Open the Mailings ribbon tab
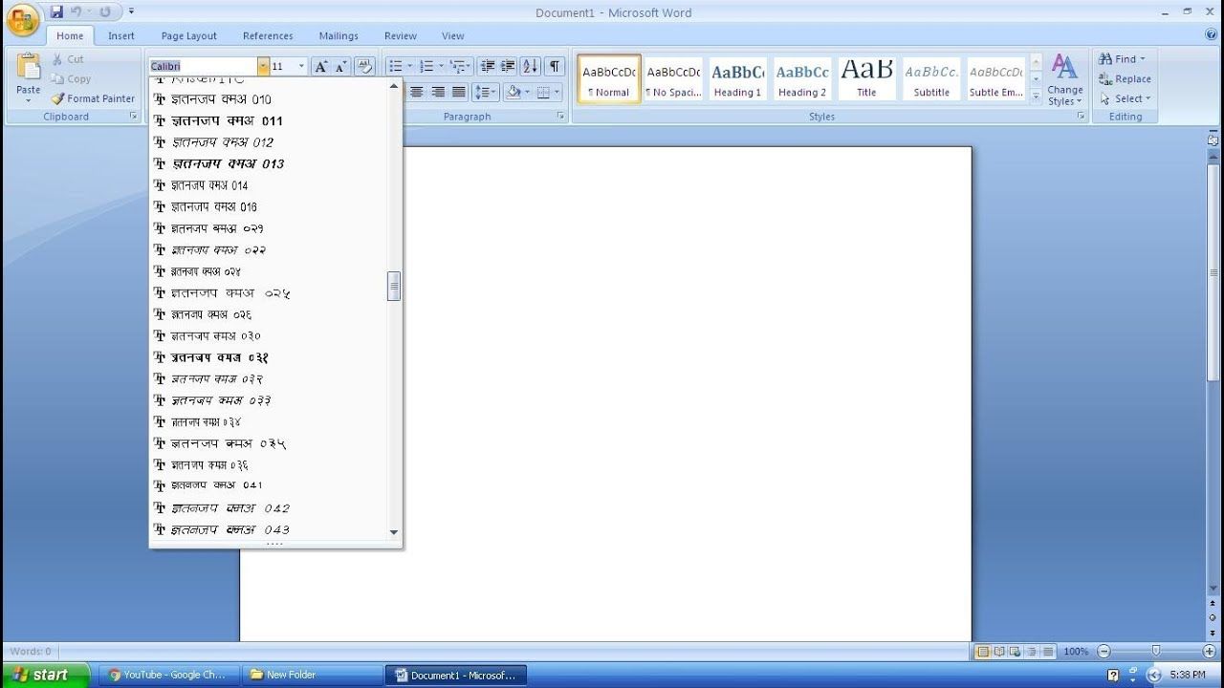Viewport: 1224px width, 688px height. (x=339, y=35)
